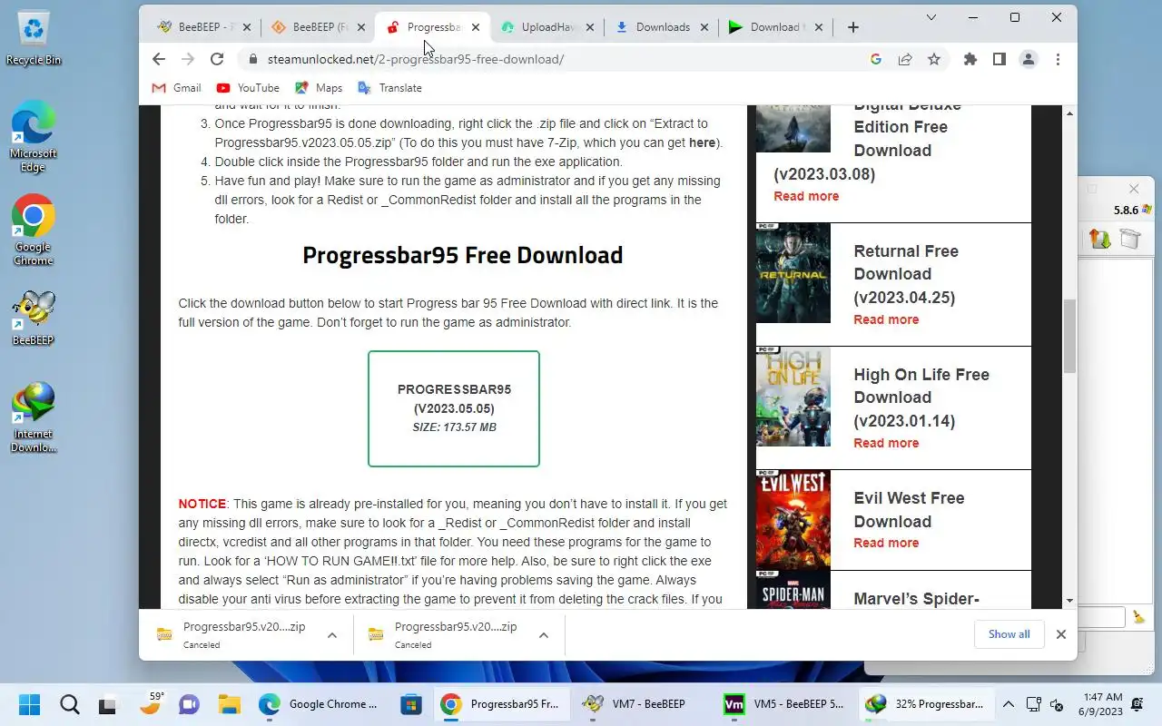Image resolution: width=1162 pixels, height=726 pixels.
Task: Select Google Chrome desktop shortcut
Action: tap(34, 230)
